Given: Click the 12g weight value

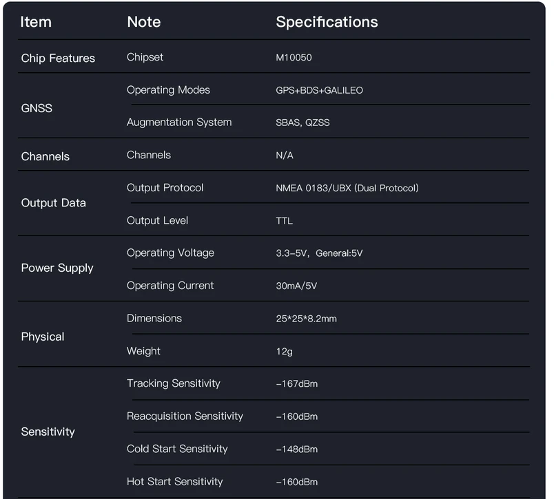Looking at the screenshot, I should click(x=284, y=352).
